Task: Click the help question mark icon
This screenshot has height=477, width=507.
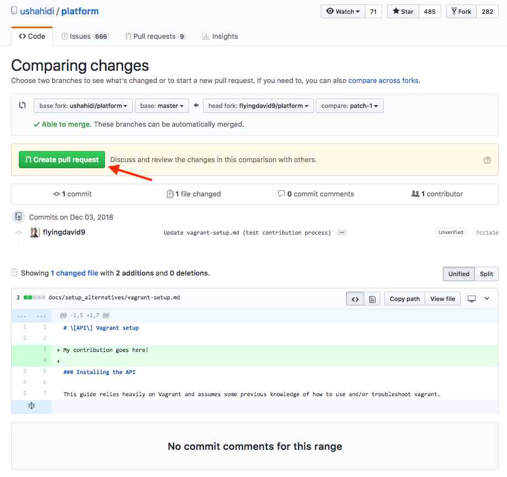Action: [x=487, y=160]
